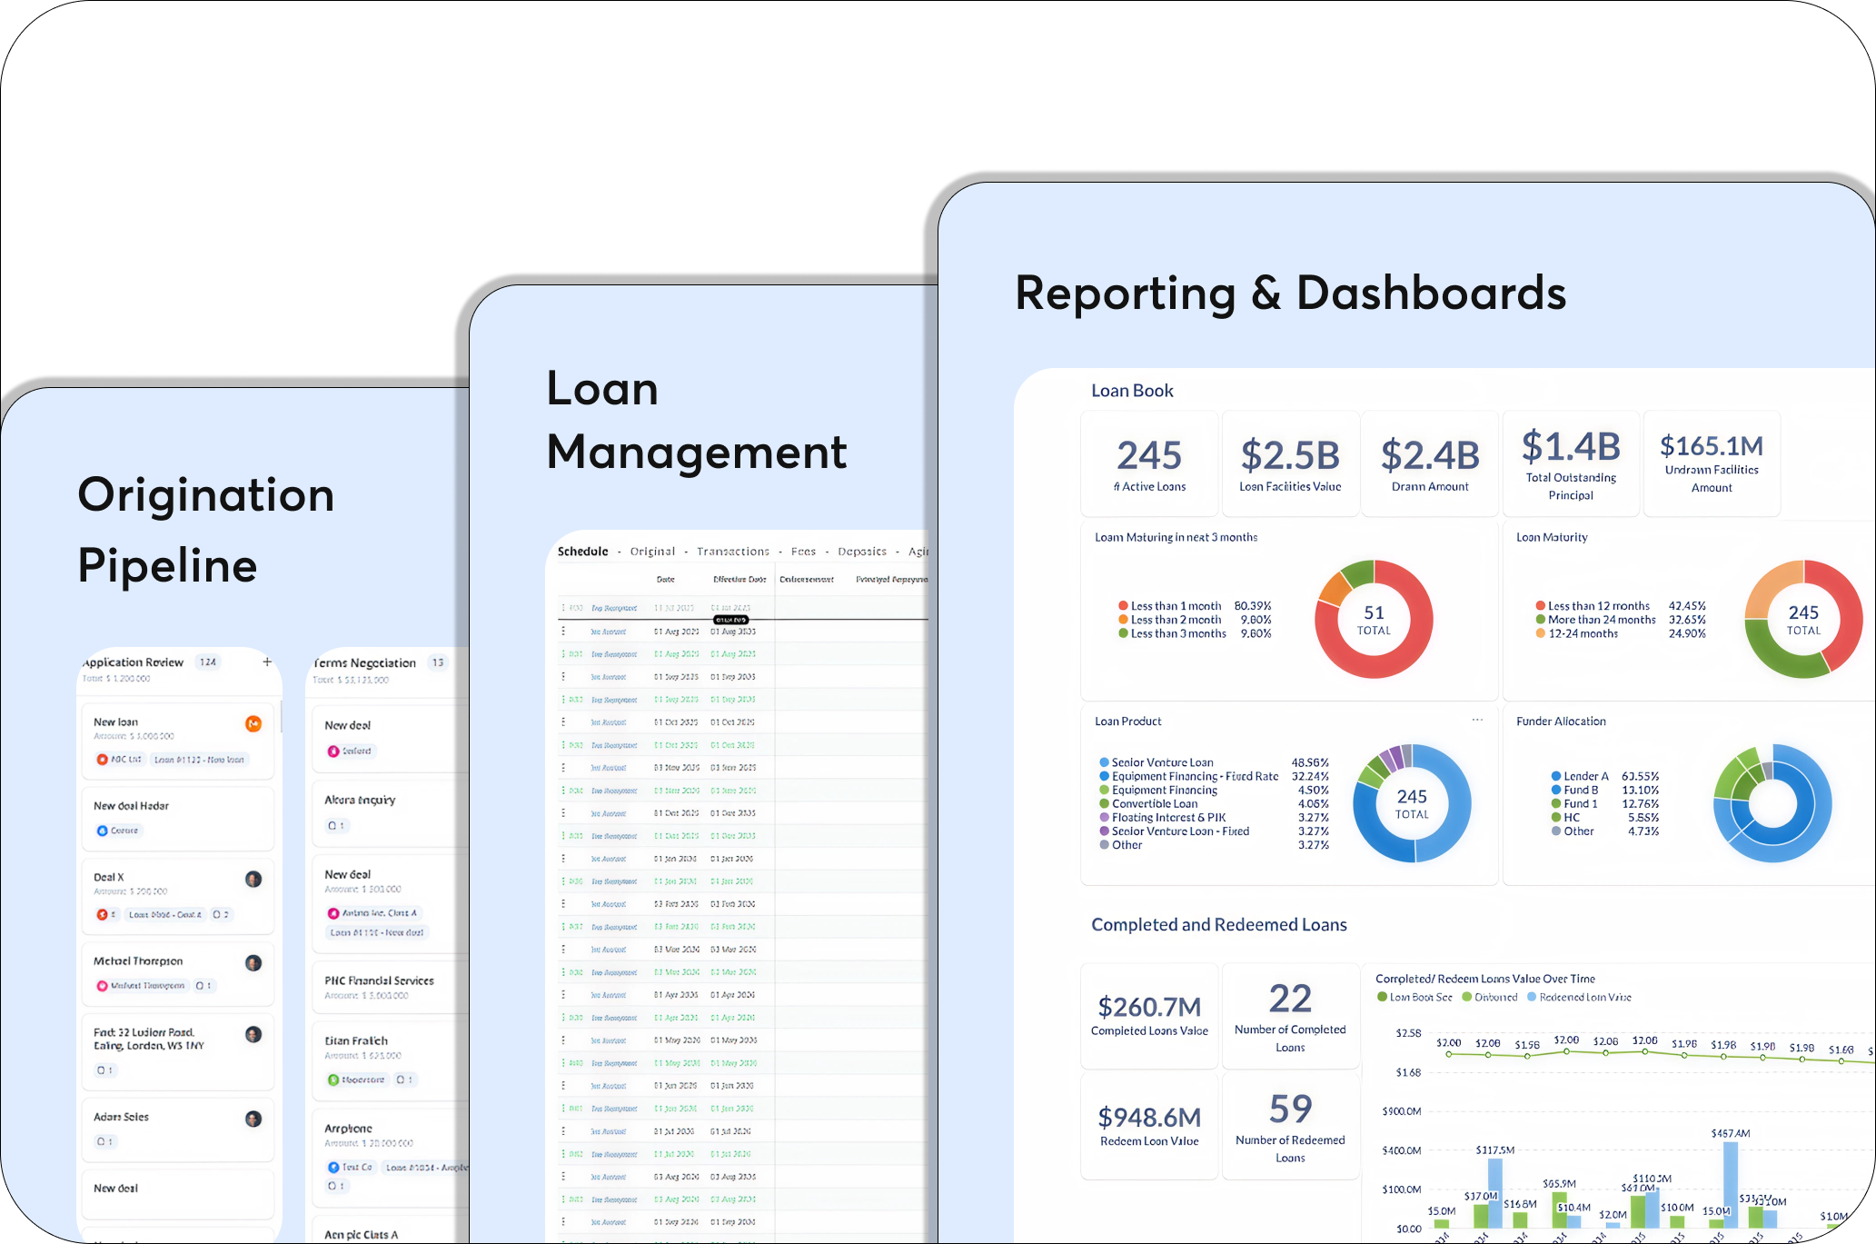Click pink company tag on first Terms Negotiation New deal
1876x1244 pixels.
point(351,751)
